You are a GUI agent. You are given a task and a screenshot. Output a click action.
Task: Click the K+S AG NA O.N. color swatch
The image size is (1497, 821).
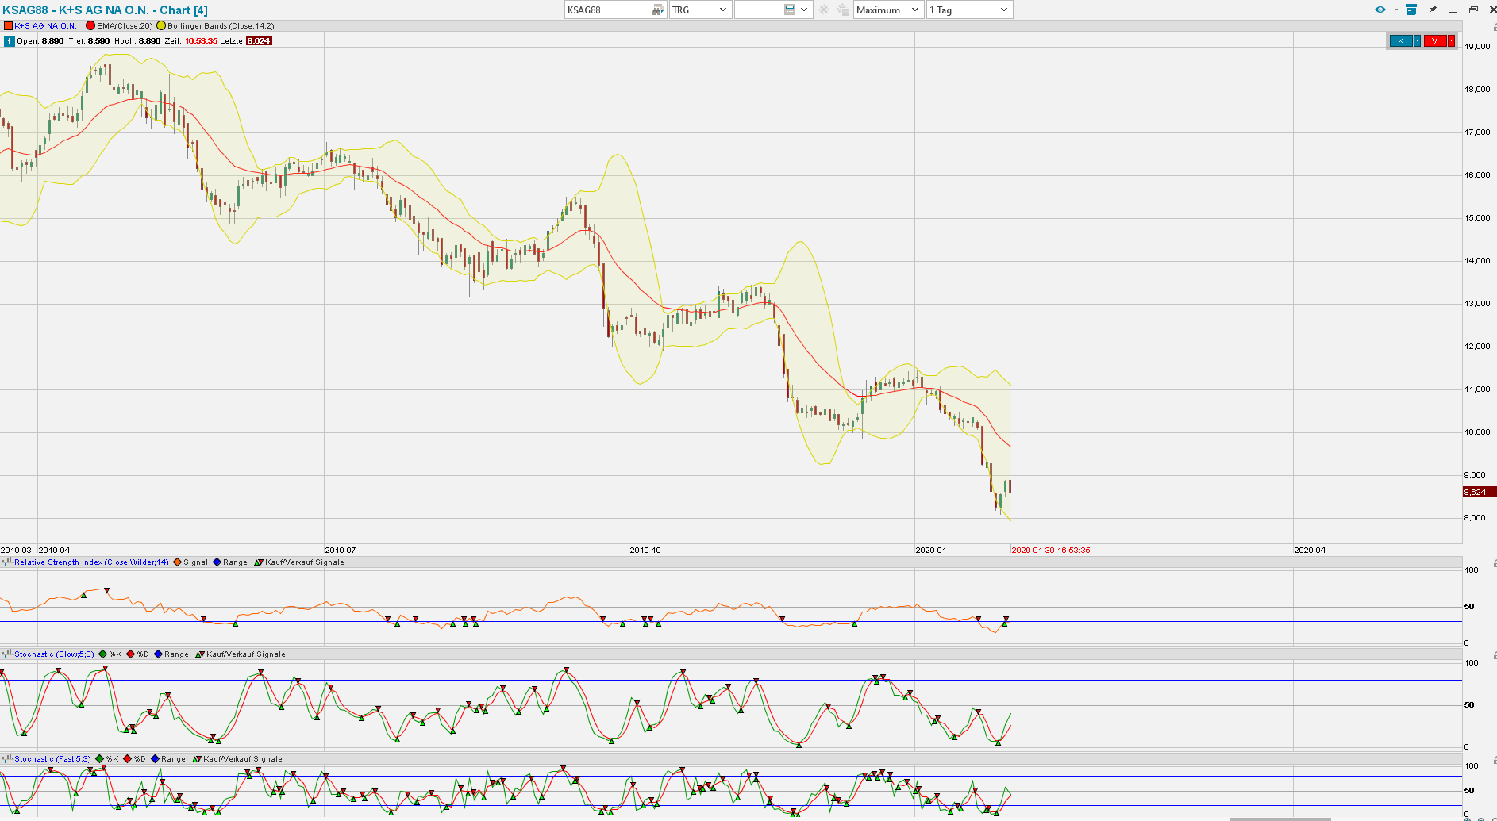point(8,26)
